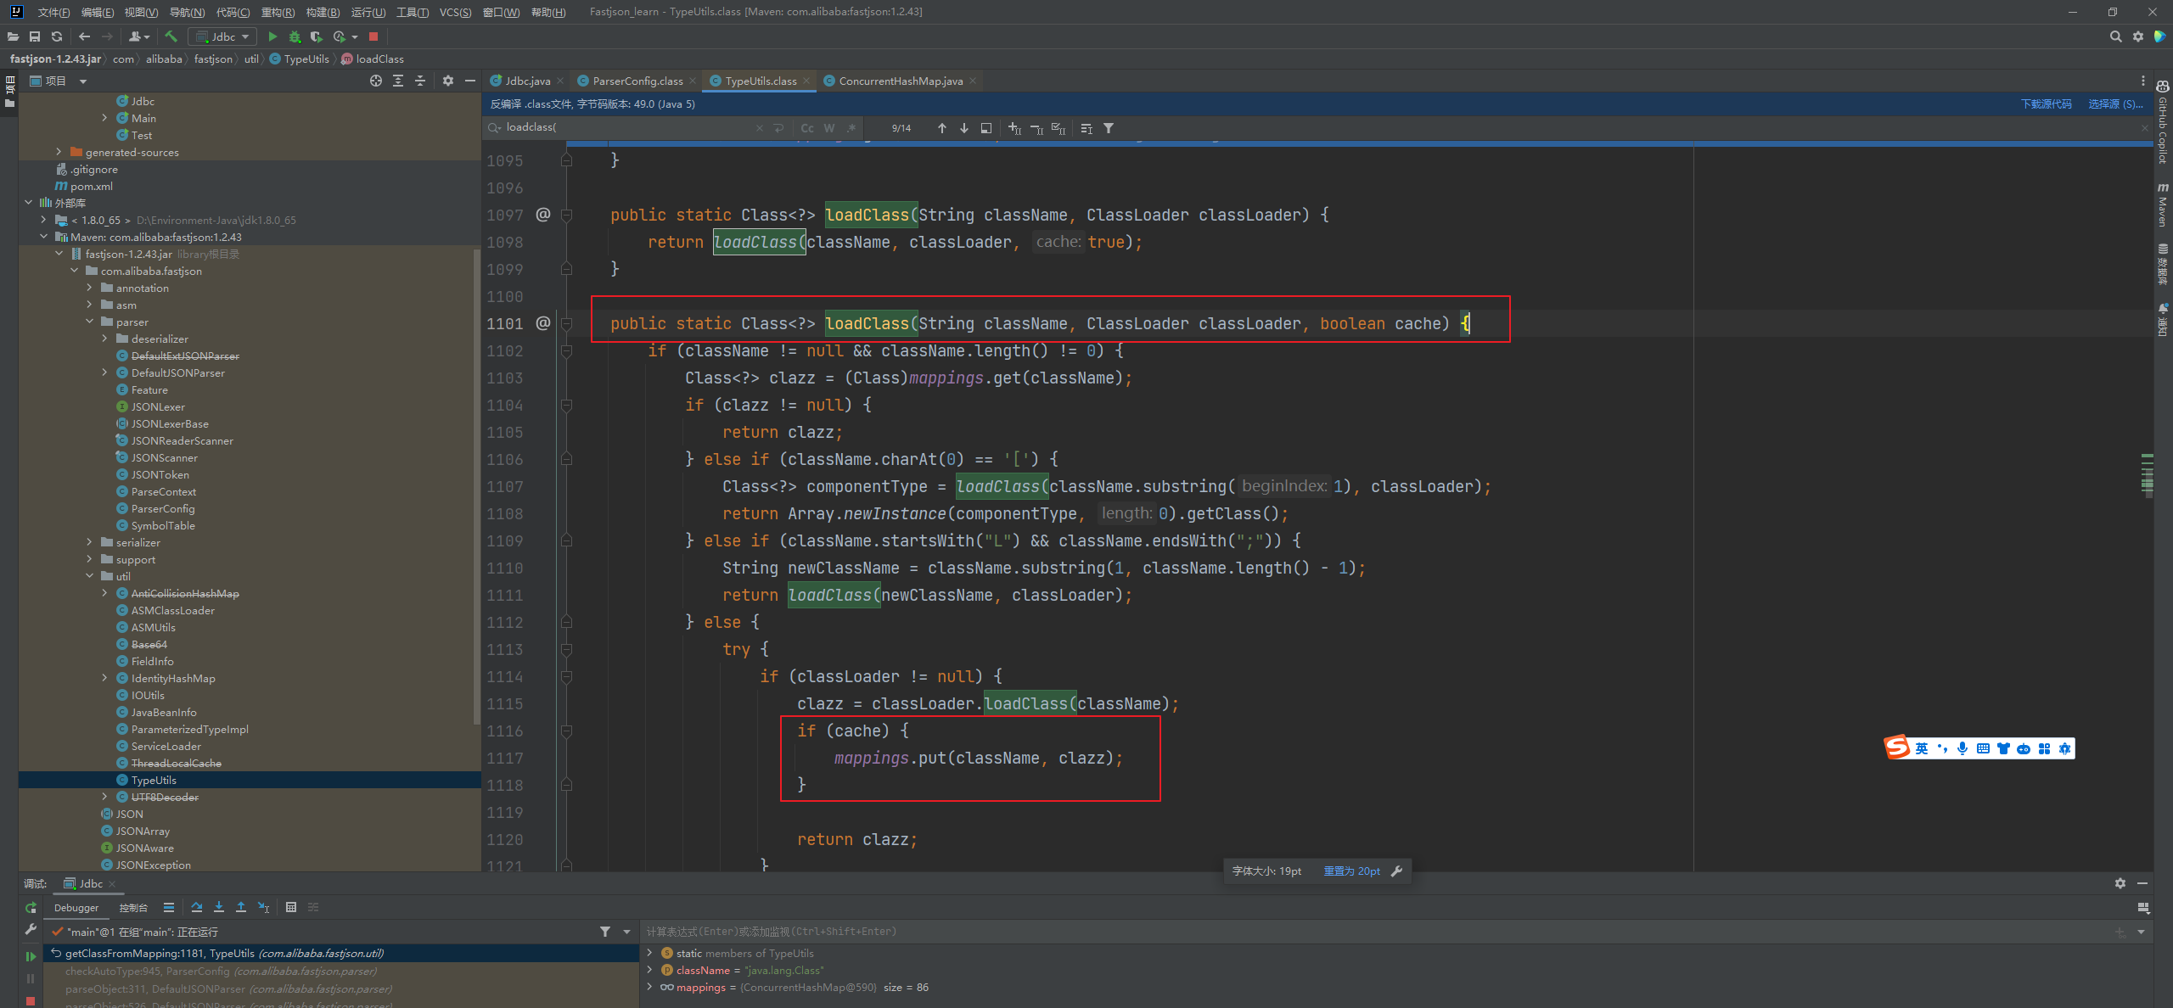Click Run to Cursor debugger icon
The height and width of the screenshot is (1008, 2173).
(263, 907)
